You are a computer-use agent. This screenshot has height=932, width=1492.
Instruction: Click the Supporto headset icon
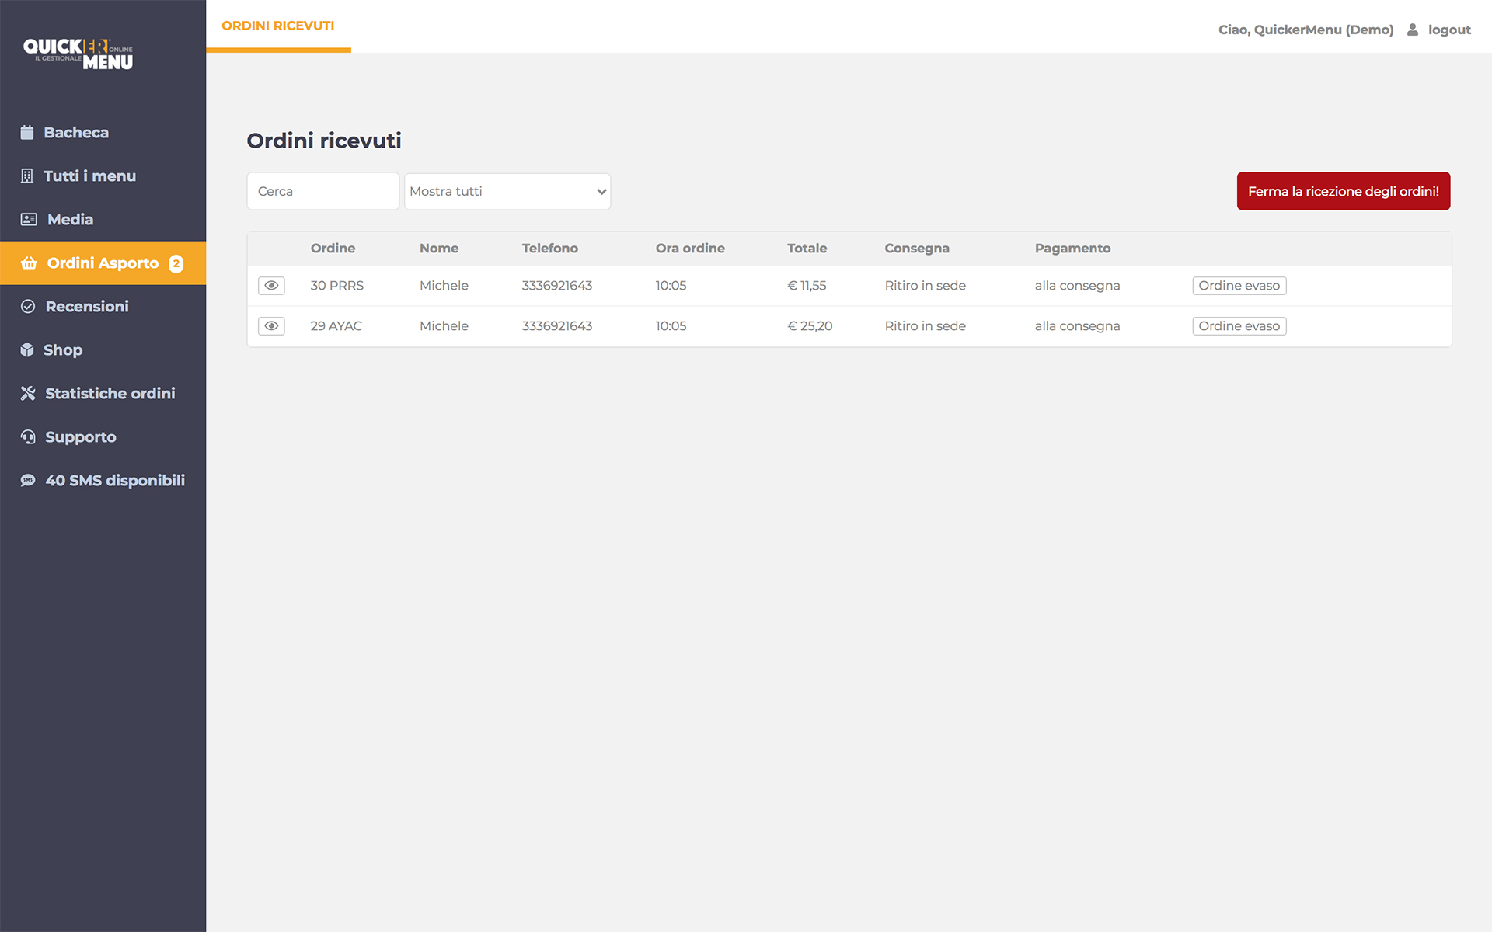point(28,437)
